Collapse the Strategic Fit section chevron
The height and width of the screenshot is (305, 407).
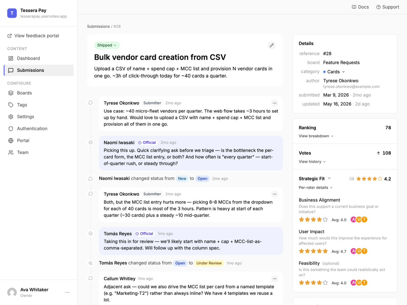point(329,178)
